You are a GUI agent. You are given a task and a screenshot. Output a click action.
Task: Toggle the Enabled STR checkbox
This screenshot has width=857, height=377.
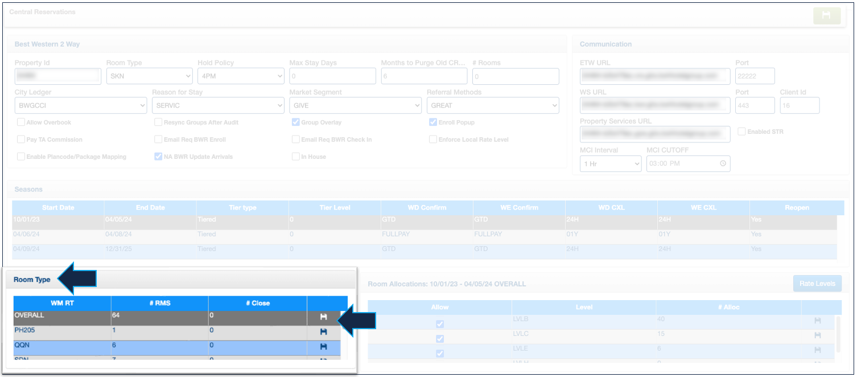point(741,132)
